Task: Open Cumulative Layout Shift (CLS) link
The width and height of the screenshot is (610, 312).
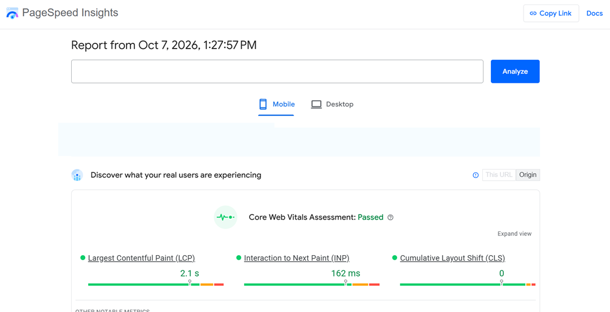Action: [452, 258]
